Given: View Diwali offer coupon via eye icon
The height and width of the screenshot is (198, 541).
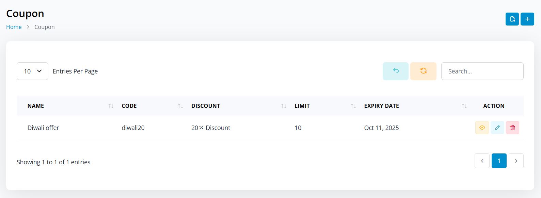Looking at the screenshot, I should [x=482, y=128].
